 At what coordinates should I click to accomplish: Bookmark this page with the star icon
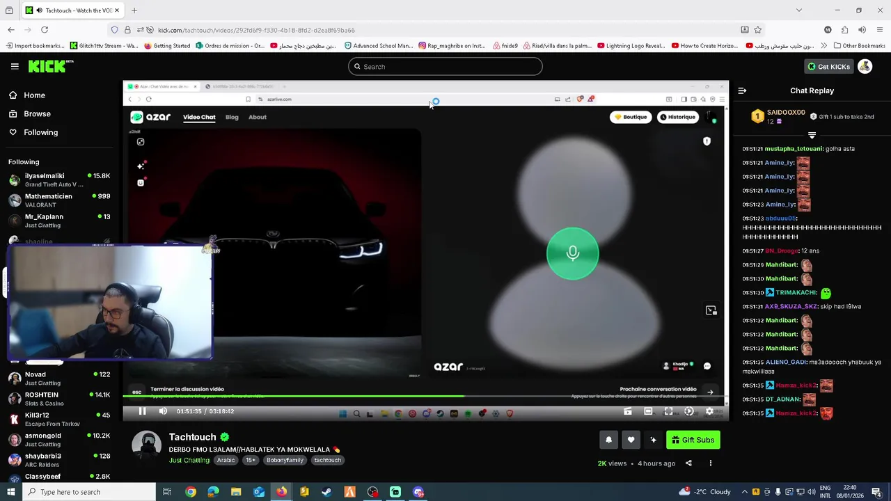(758, 30)
